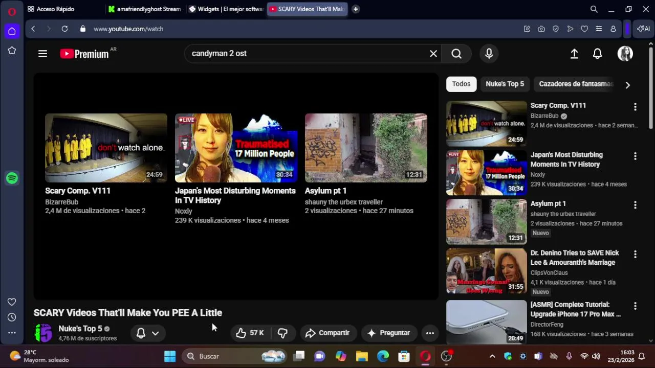Viewport: 655px width, 368px height.
Task: Click Noxly channel under sidebar video
Action: [x=538, y=175]
